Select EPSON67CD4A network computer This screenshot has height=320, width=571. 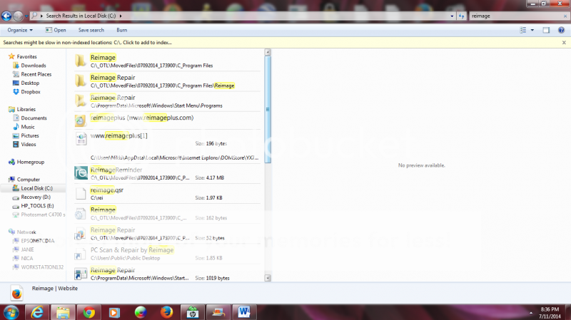tap(37, 240)
